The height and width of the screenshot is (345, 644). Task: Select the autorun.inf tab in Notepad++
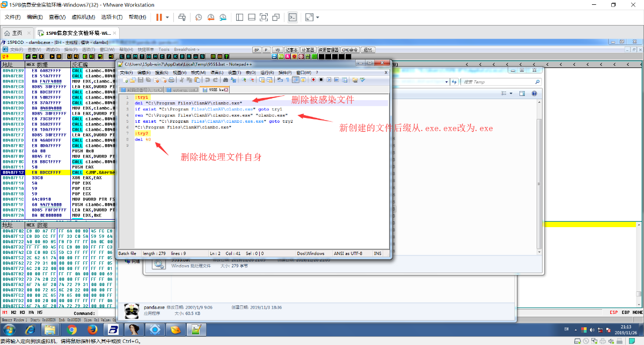click(181, 89)
